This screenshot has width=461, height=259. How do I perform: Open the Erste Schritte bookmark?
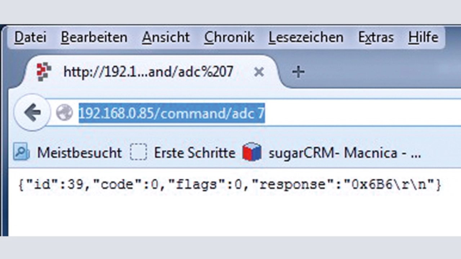tap(194, 153)
